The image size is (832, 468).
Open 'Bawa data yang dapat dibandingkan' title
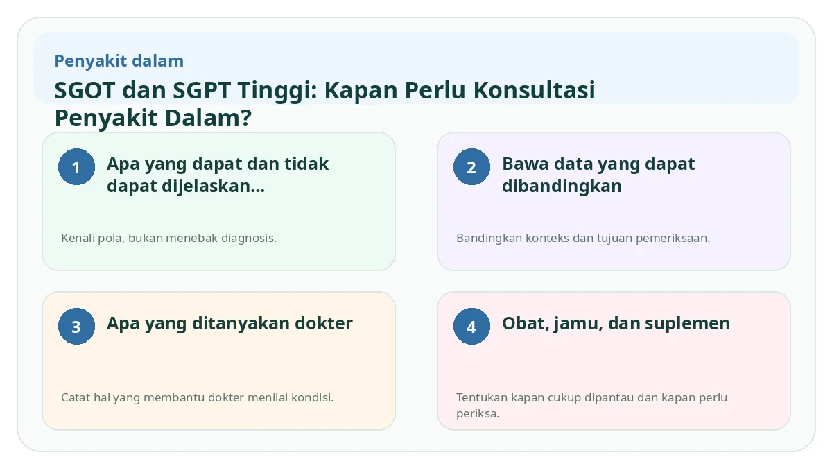coord(598,175)
